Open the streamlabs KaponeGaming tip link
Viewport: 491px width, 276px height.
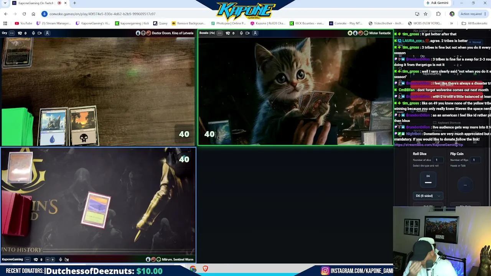(428, 145)
